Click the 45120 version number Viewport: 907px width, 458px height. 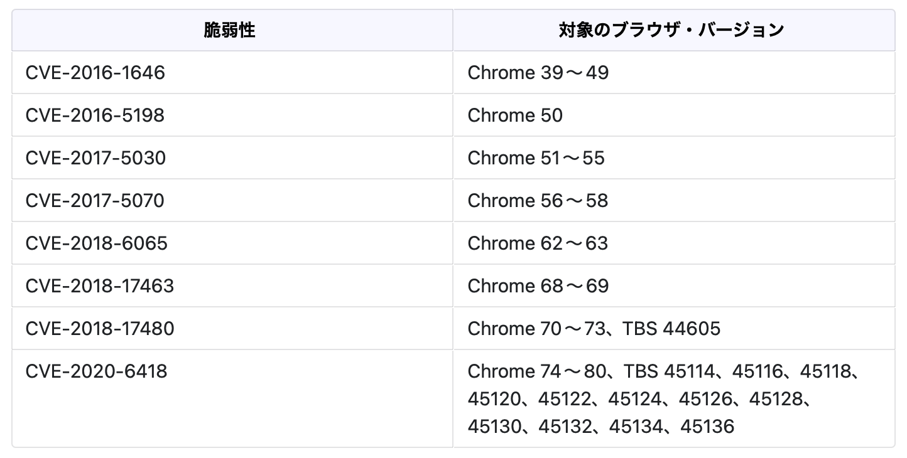tap(494, 399)
